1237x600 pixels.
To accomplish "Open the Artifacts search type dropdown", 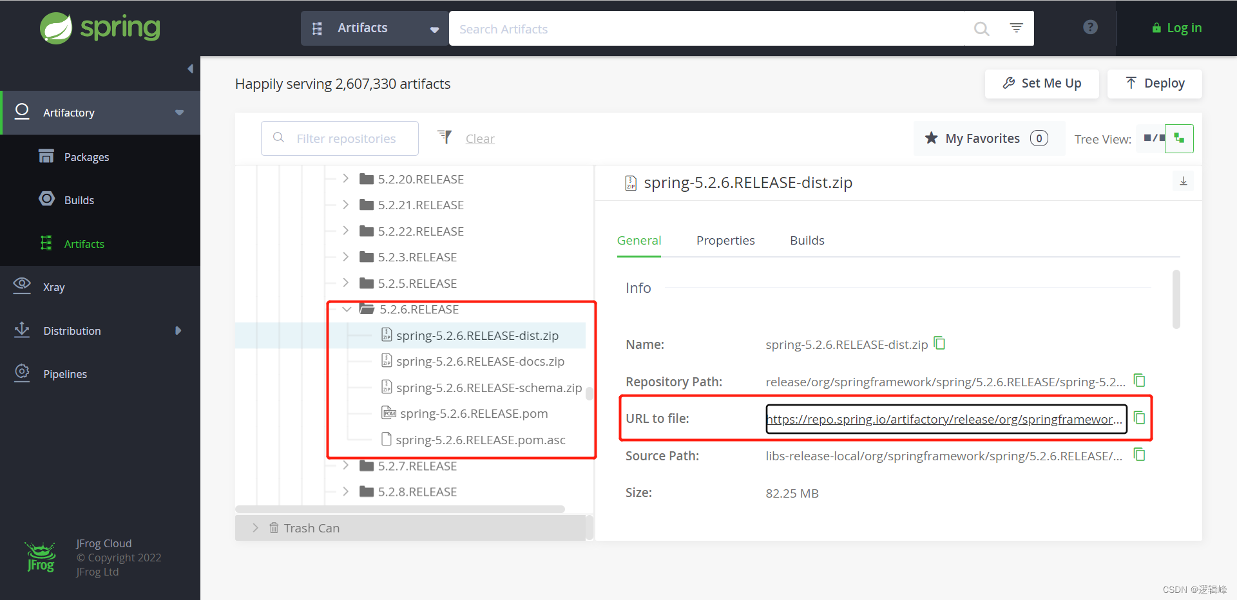I will tap(374, 28).
